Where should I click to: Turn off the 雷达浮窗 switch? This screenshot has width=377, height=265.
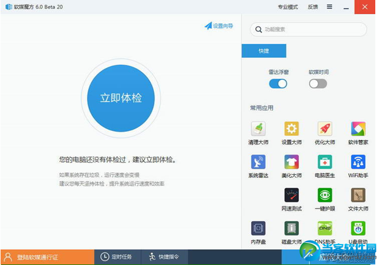point(278,84)
